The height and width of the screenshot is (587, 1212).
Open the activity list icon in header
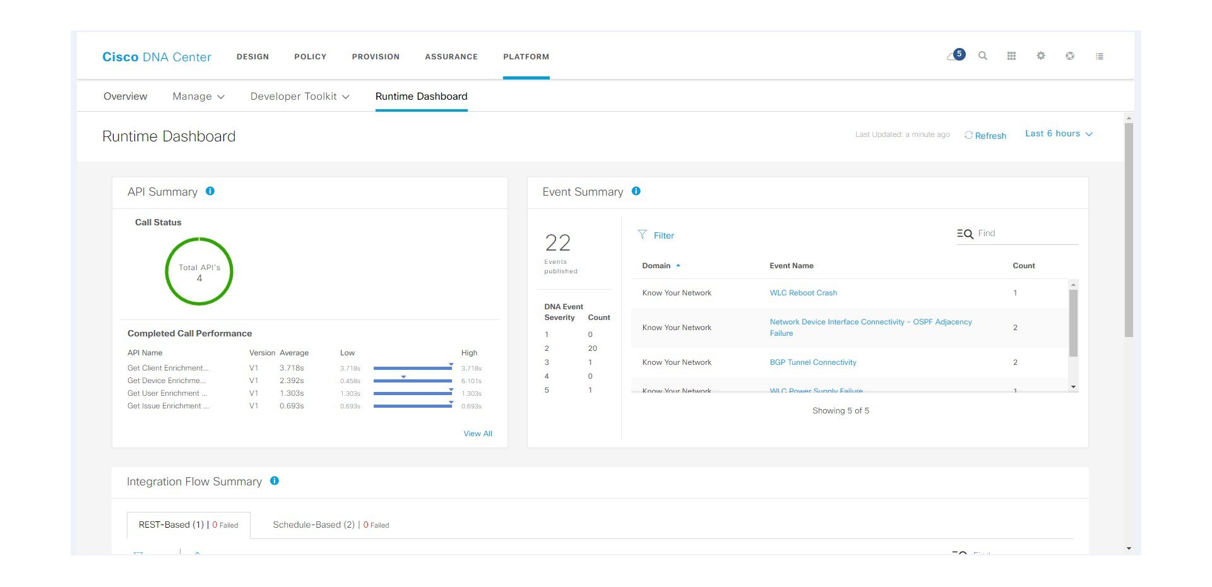(1099, 56)
